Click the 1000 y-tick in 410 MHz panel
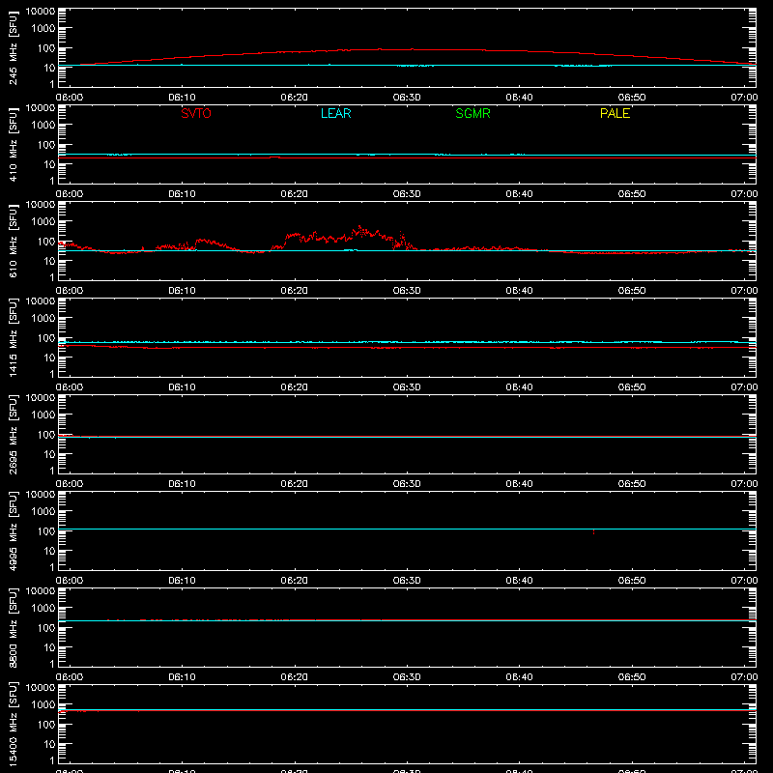The image size is (773, 773). pos(43,126)
